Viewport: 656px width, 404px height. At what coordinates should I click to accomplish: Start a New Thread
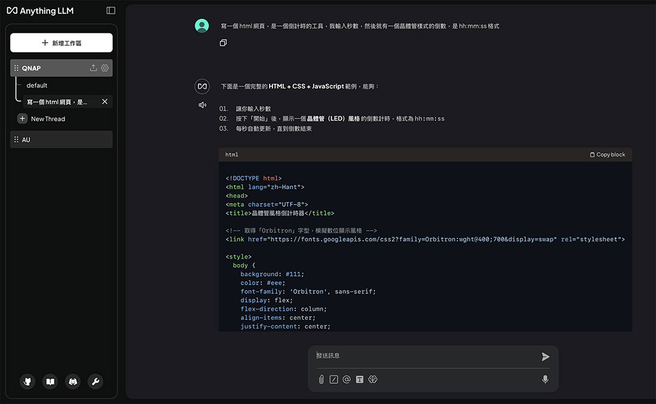click(48, 119)
